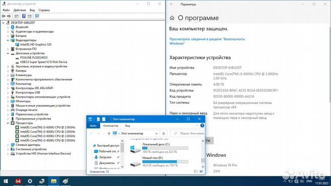The width and height of the screenshot is (331, 186).
Task: Open the address bar dropdown in Explorer
Action: click(156, 134)
